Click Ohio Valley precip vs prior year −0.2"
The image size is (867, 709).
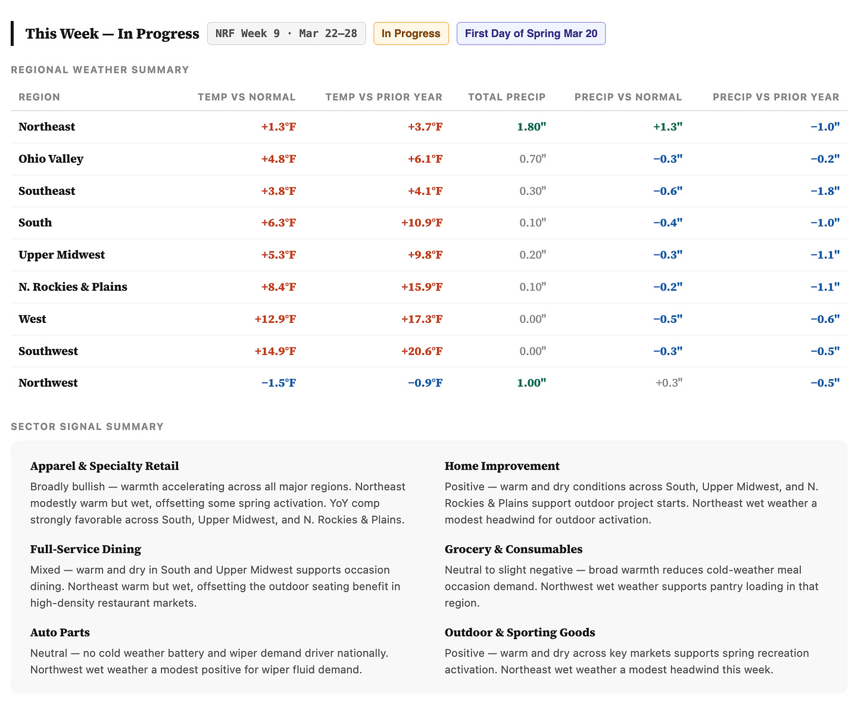[x=825, y=159]
